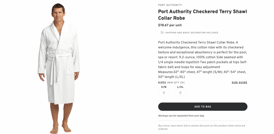The image size is (274, 134).
Task: Click the L/XL size label
Action: tap(180, 87)
